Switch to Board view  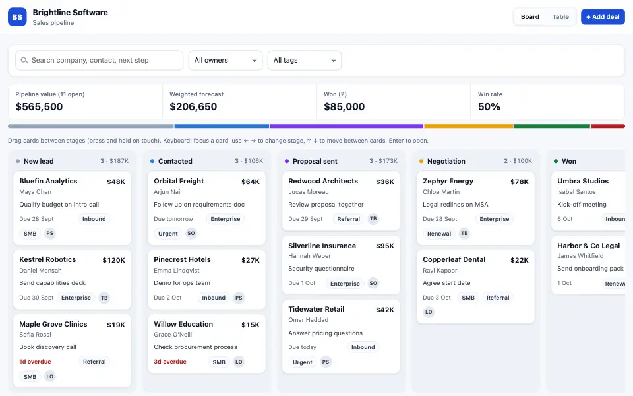(x=529, y=17)
